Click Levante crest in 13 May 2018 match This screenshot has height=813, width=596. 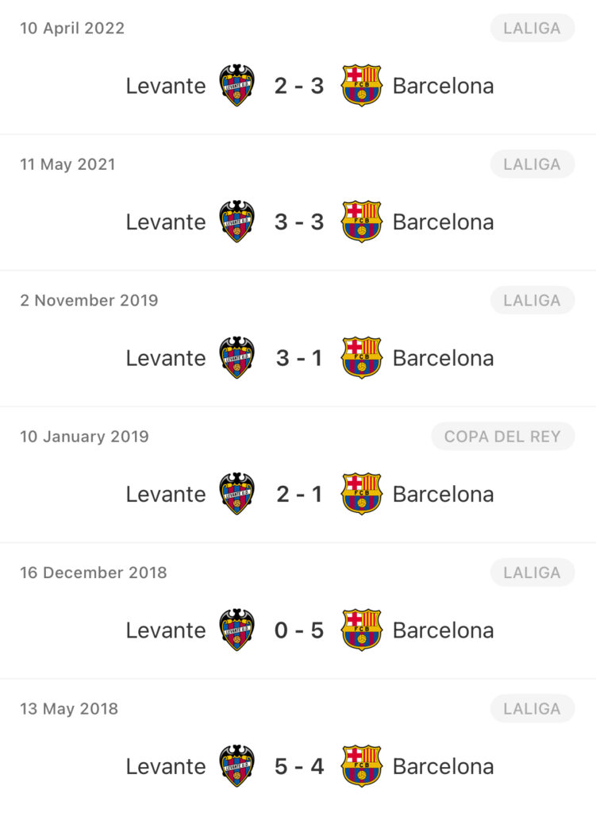236,766
